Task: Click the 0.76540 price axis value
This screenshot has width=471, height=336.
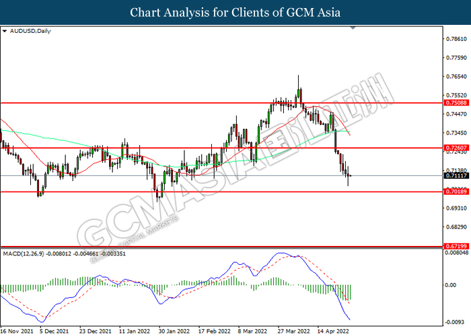Action: click(457, 77)
